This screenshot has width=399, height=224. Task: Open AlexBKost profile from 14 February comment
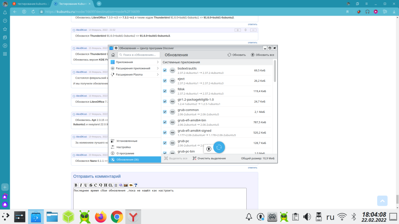(81, 30)
